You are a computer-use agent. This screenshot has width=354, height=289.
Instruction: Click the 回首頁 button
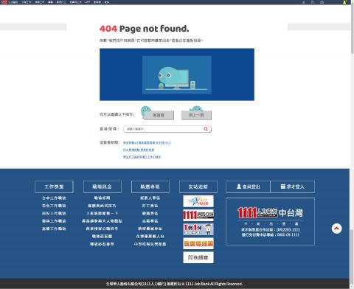pos(159,115)
